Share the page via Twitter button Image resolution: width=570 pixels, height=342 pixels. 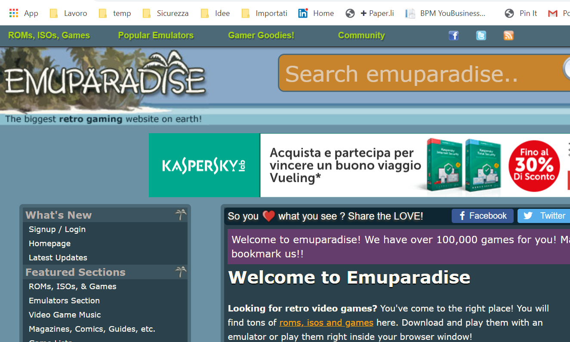(x=544, y=216)
